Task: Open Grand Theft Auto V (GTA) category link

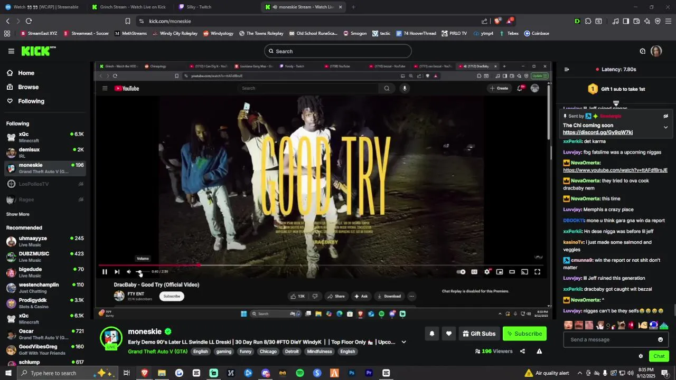Action: [x=157, y=351]
